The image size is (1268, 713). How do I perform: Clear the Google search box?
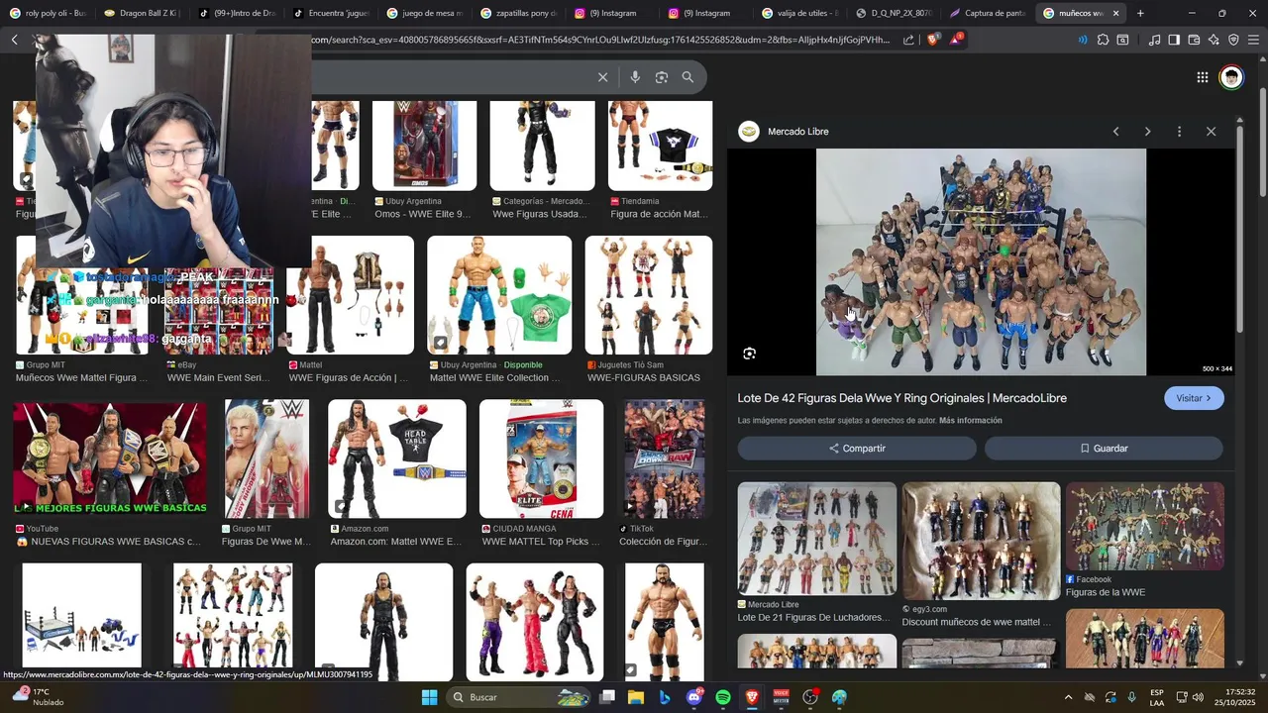click(x=602, y=77)
